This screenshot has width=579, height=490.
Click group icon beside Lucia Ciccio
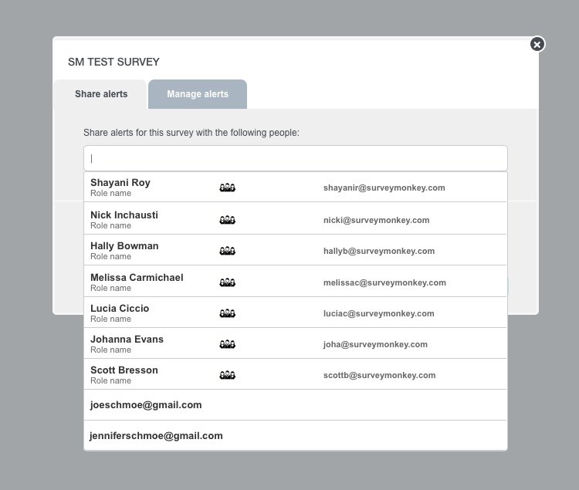pyautogui.click(x=228, y=313)
